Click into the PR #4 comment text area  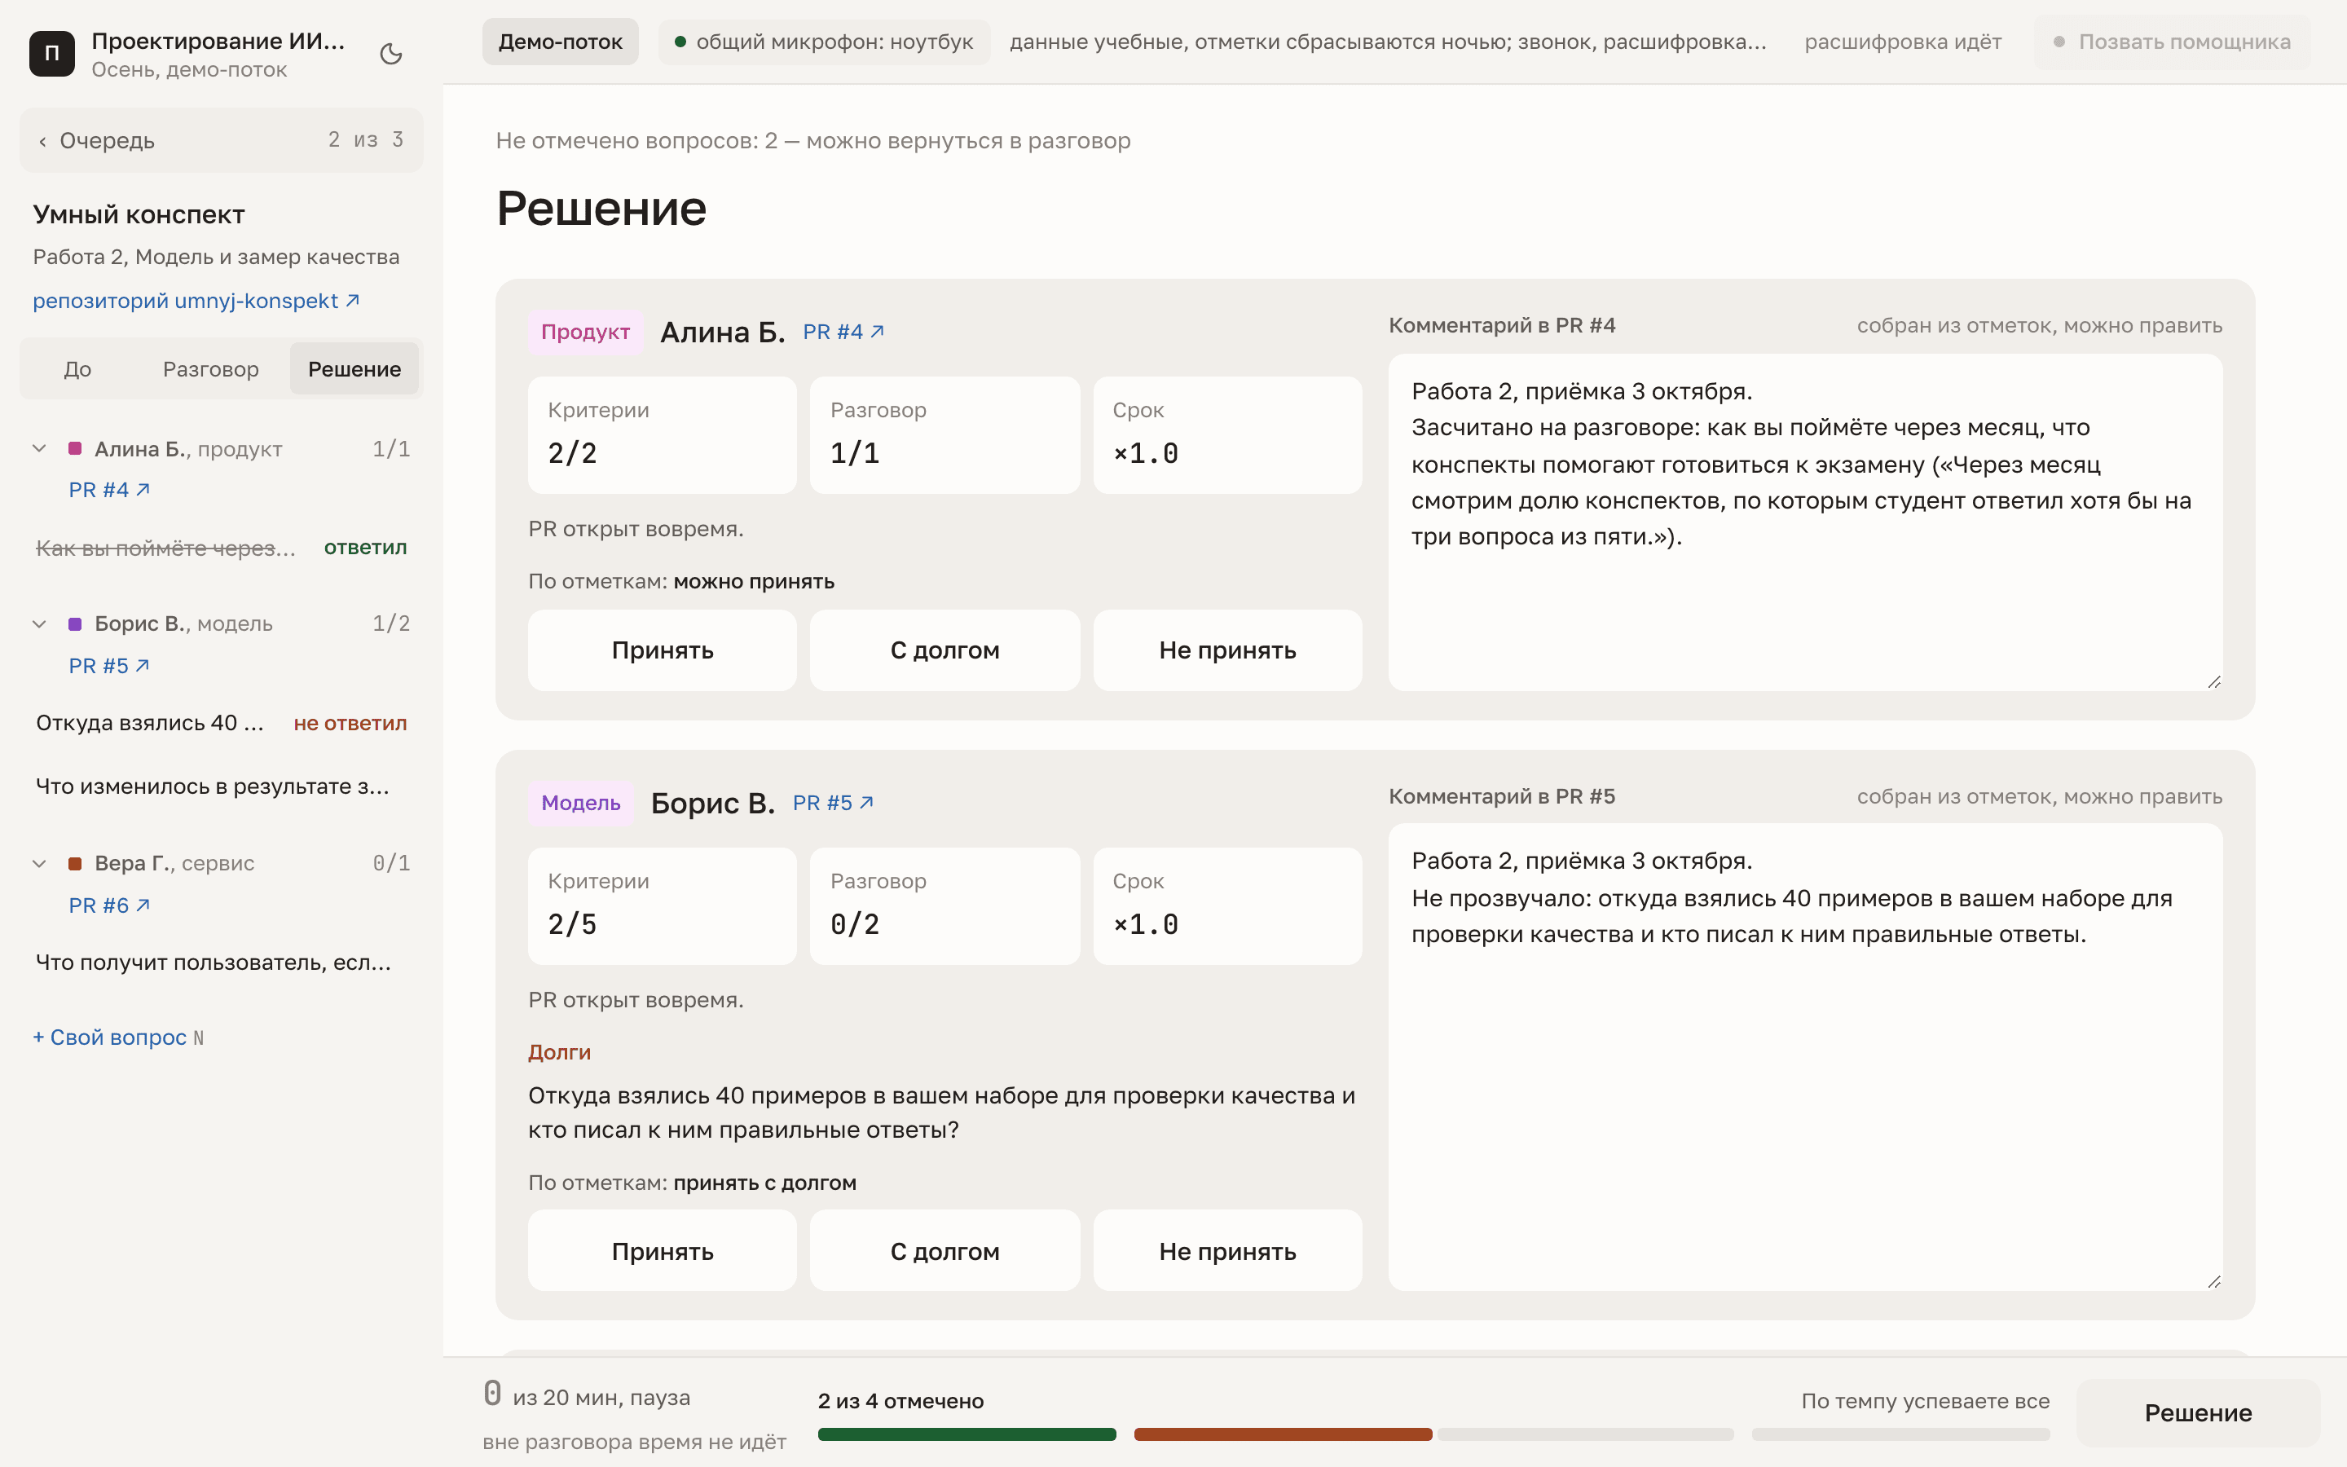tap(1805, 522)
